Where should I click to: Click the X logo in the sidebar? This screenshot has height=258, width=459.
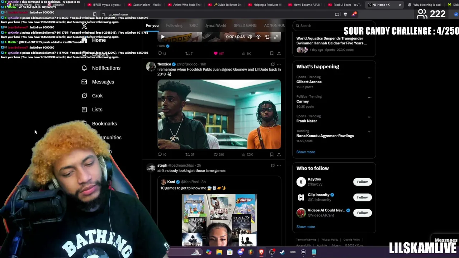tap(84, 26)
